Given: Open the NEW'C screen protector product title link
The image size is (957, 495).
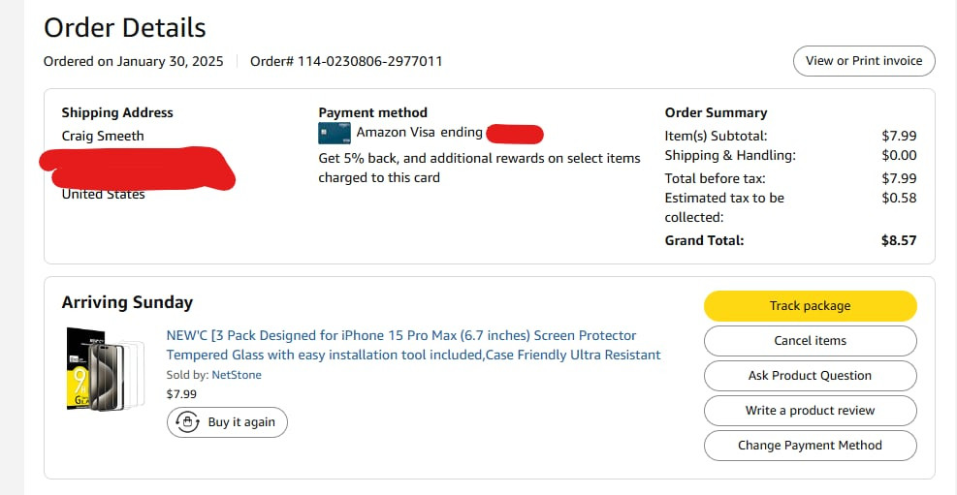Looking at the screenshot, I should click(413, 345).
